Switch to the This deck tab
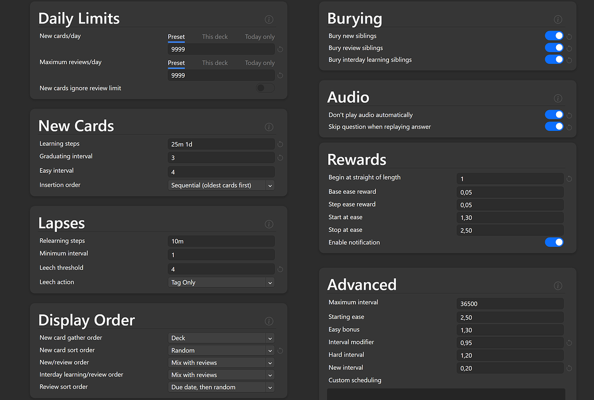This screenshot has width=594, height=400. point(215,36)
